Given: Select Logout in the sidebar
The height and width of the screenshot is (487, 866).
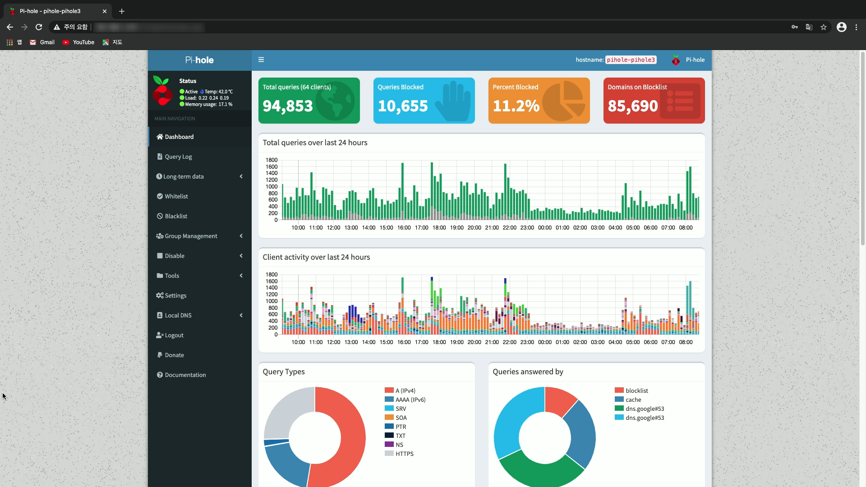Looking at the screenshot, I should [174, 335].
